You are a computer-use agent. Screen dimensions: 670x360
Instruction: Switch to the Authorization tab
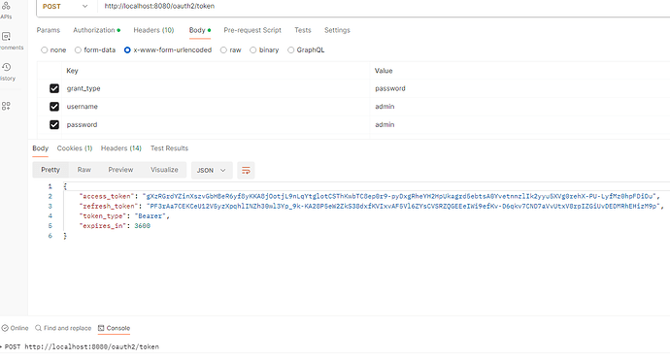tap(96, 30)
